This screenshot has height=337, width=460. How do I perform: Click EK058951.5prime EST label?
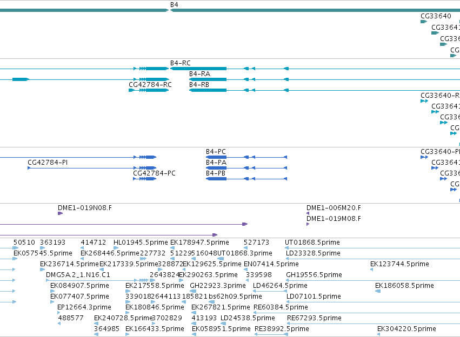[x=221, y=329]
